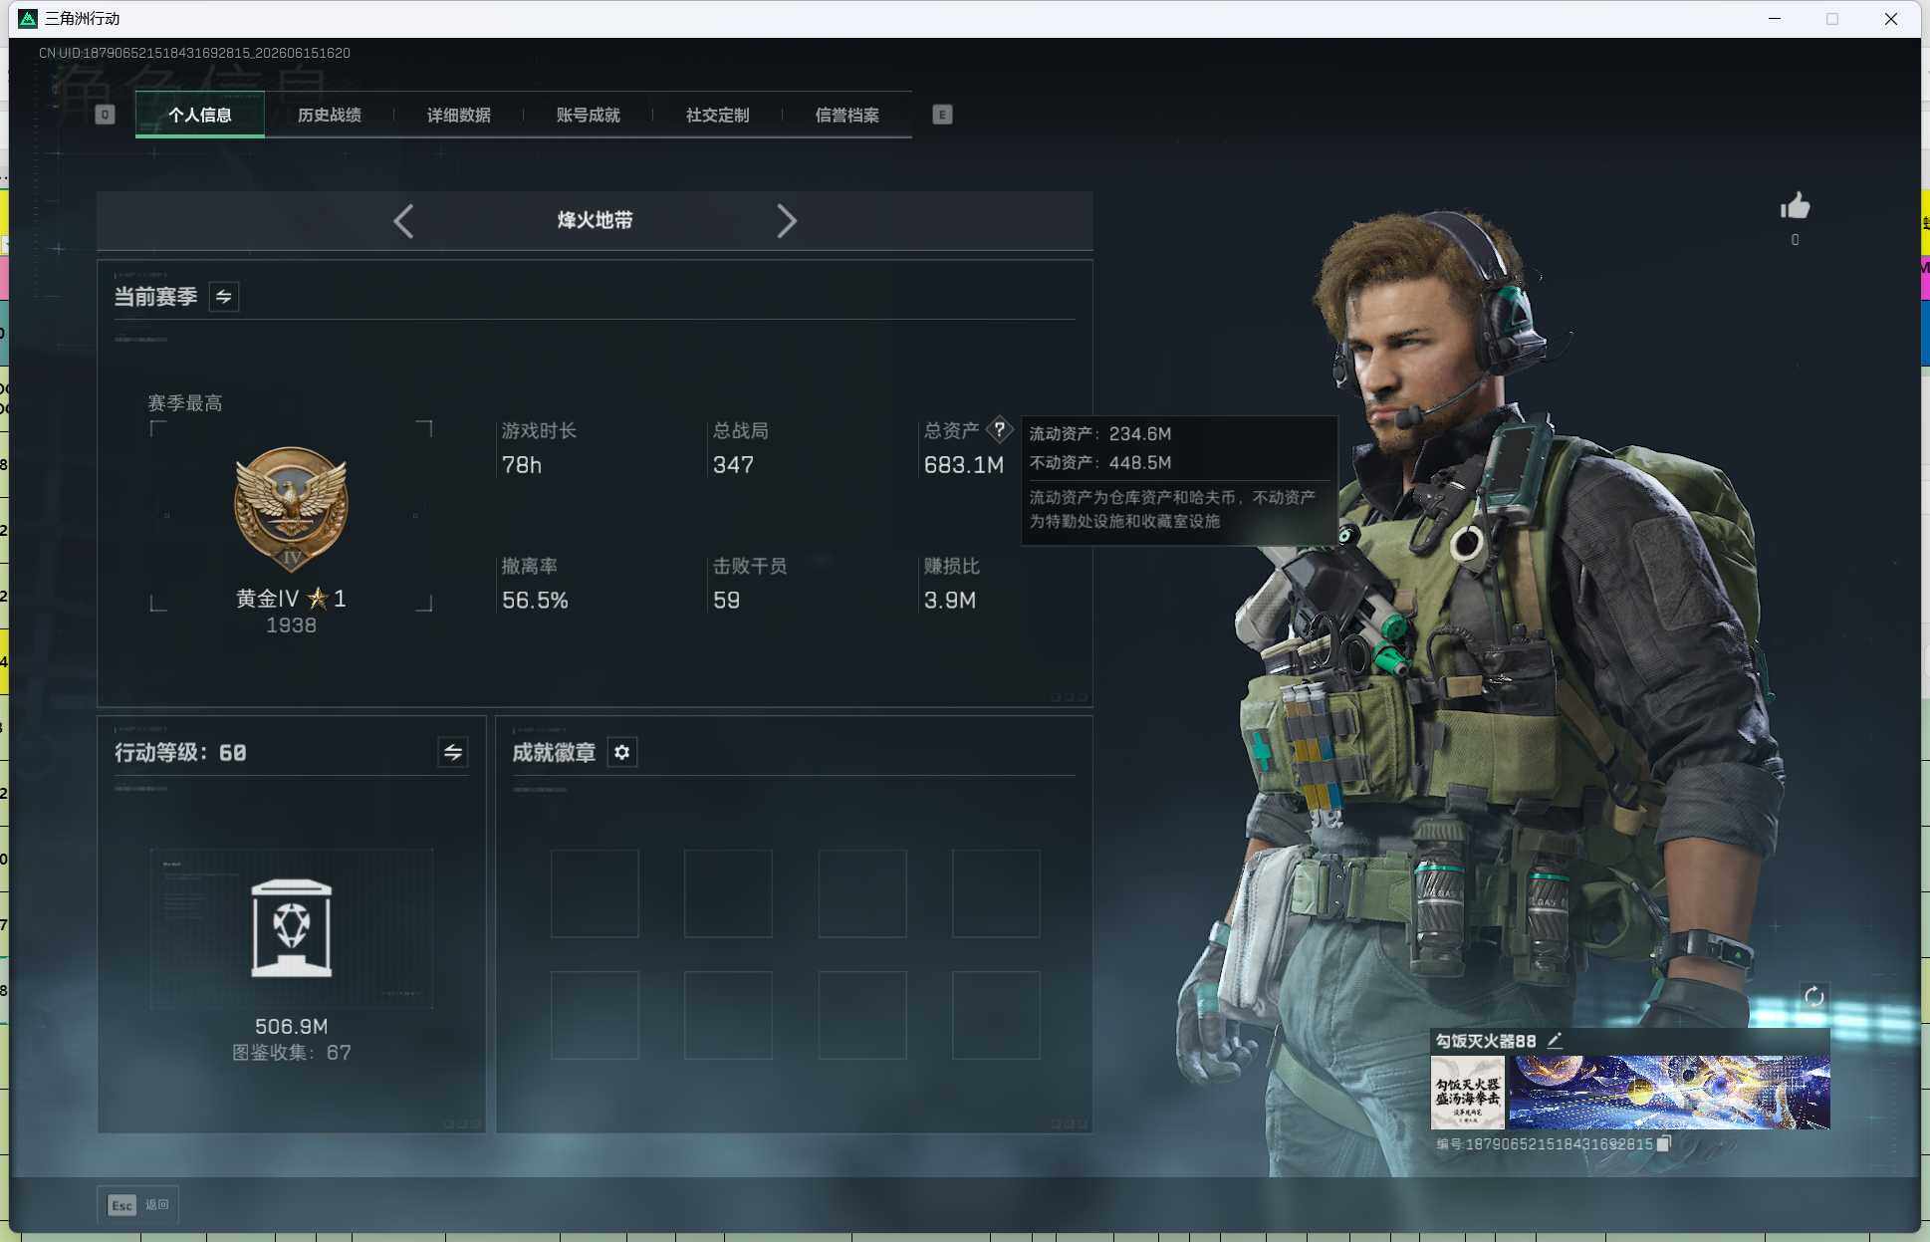
Task: Go to previous game mode with left arrow
Action: click(x=403, y=220)
